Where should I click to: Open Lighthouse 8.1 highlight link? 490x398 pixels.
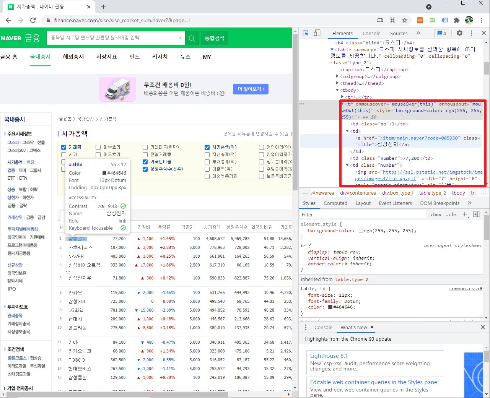[329, 356]
